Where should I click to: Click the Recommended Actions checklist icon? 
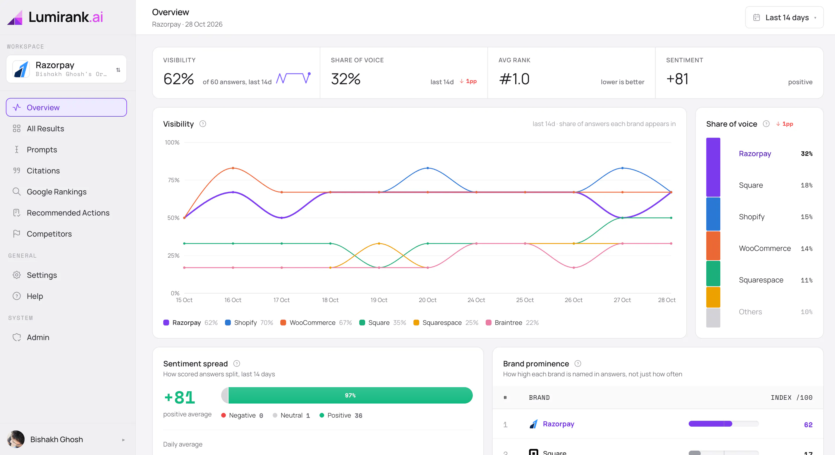tap(17, 213)
